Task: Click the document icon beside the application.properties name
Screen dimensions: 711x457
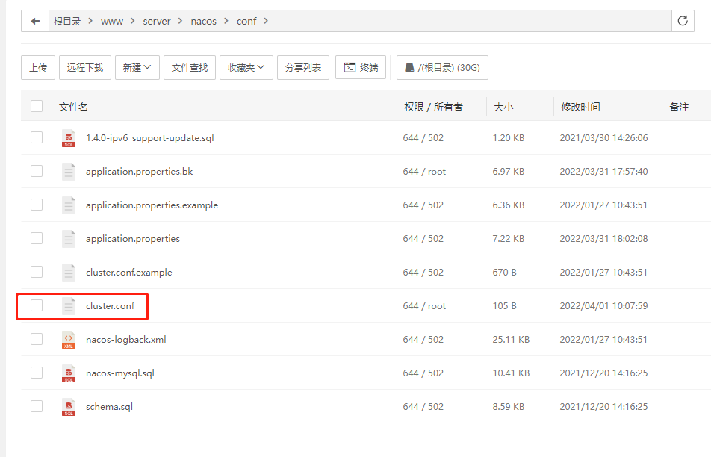Action: point(69,238)
